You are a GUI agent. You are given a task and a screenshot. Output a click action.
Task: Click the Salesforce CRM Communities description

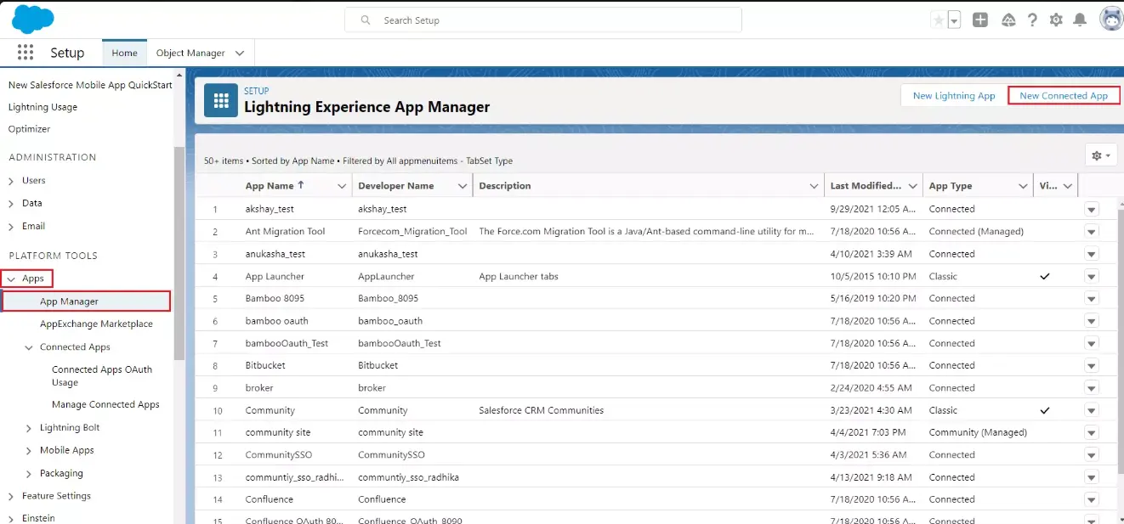click(541, 410)
